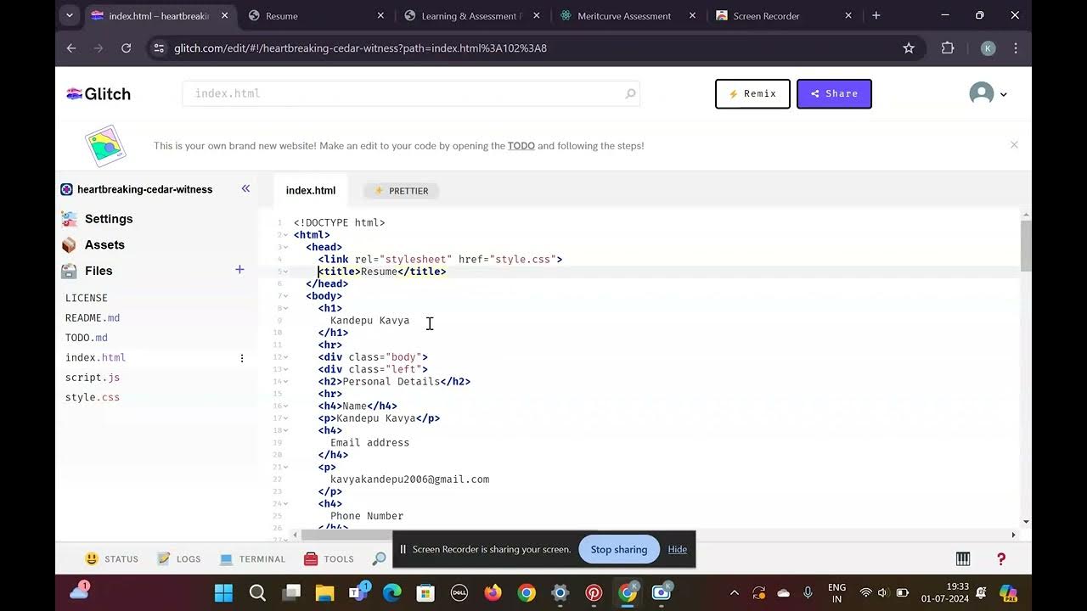Open the tab search dropdown arrow
The image size is (1087, 611).
point(70,15)
